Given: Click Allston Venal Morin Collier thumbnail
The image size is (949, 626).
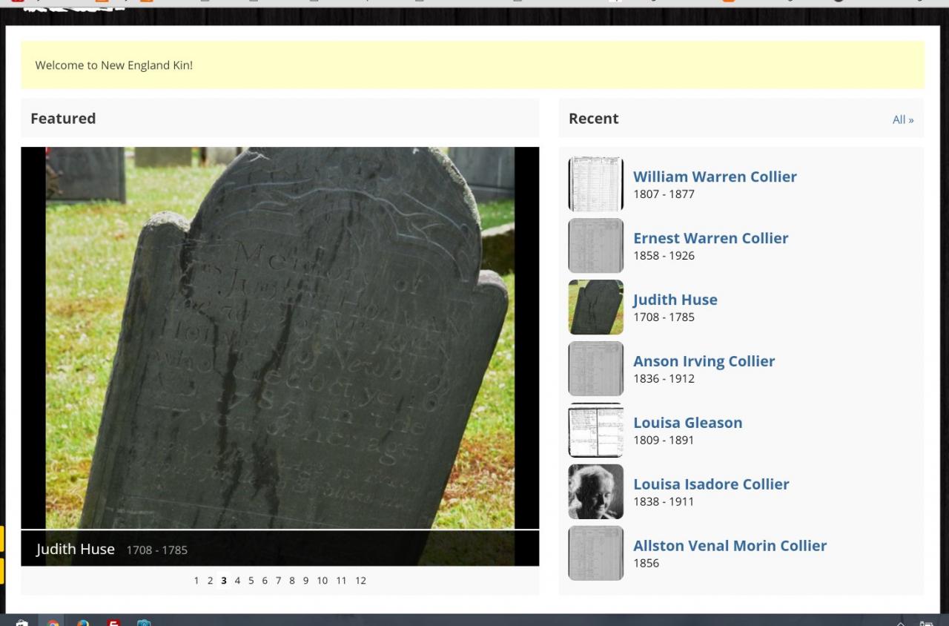Looking at the screenshot, I should pyautogui.click(x=595, y=553).
